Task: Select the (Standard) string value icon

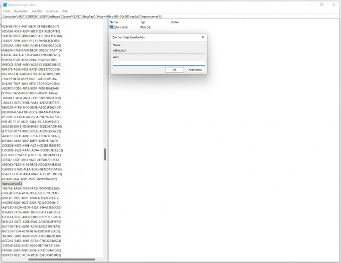Action: pos(111,27)
